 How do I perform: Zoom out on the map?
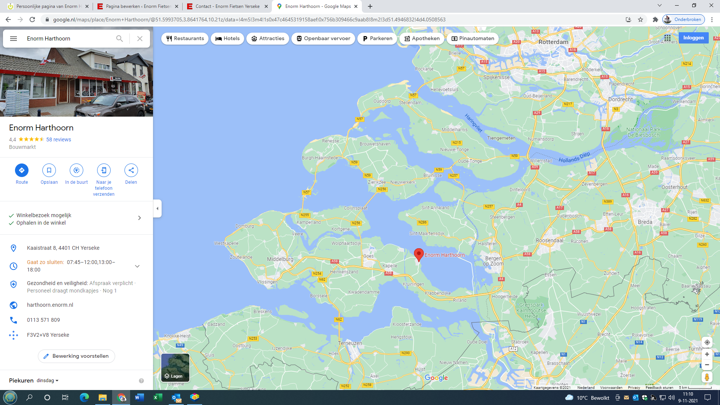pyautogui.click(x=707, y=364)
